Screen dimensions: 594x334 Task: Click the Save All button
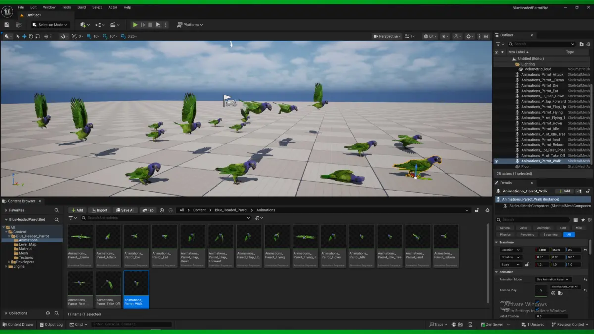(125, 210)
